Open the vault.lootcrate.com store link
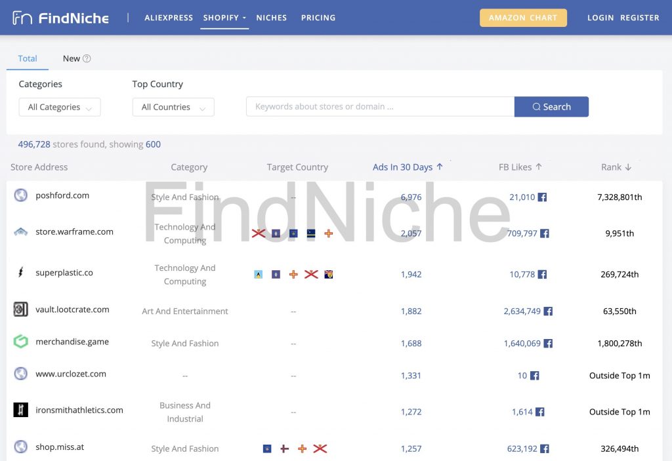The width and height of the screenshot is (672, 461). 72,310
